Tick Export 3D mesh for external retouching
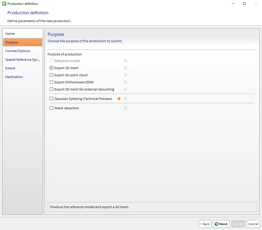 [51, 89]
